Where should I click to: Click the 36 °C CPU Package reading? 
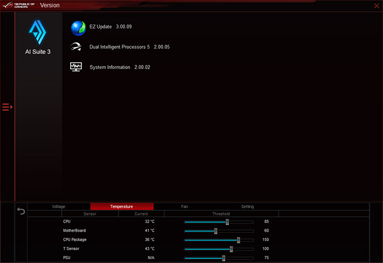point(149,240)
